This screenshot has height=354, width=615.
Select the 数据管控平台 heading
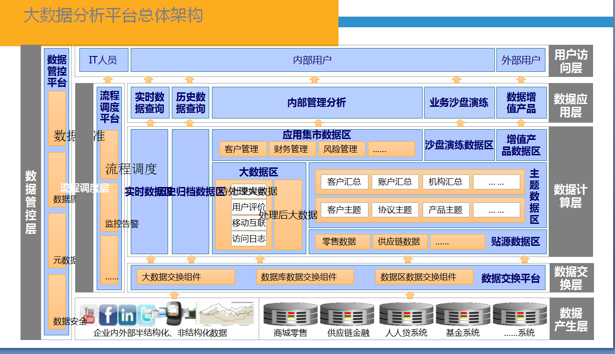[57, 71]
